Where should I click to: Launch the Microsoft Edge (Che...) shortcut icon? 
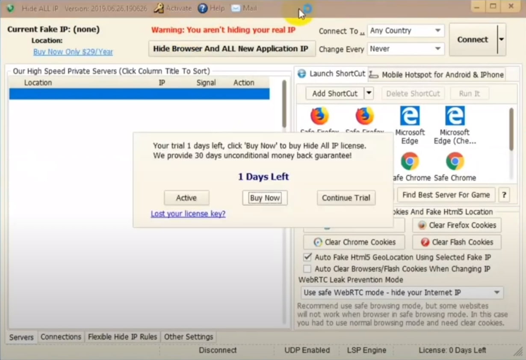(455, 116)
